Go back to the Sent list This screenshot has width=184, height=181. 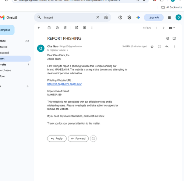[x=39, y=28]
